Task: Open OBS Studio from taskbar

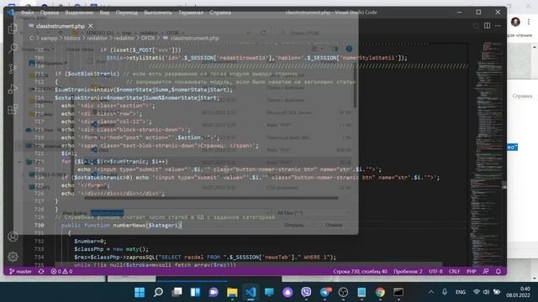Action: click(x=343, y=292)
